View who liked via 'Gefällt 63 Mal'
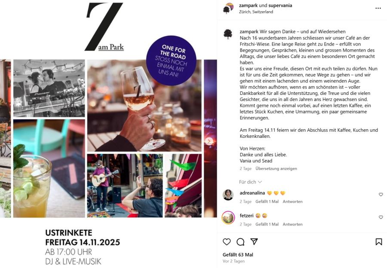This screenshot has height=268, width=387. tap(238, 255)
